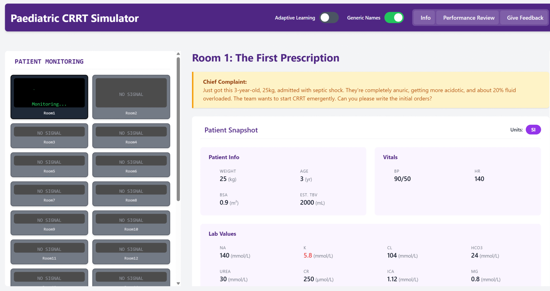Choose the Room7 monitor tile
Viewport: 550px width, 291px height.
[x=49, y=194]
